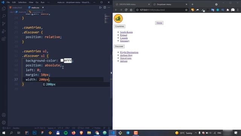Open the Selection menu
Viewport: 241px width, 136px height.
point(22,2)
